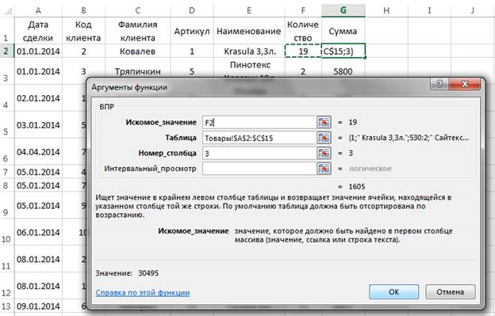Click the header cell Сумма
The image size is (495, 316).
click(343, 31)
